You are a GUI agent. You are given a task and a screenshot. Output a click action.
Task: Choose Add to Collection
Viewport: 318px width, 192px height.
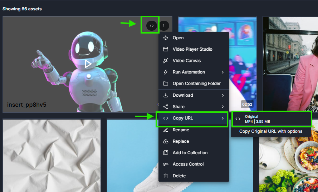(194, 153)
